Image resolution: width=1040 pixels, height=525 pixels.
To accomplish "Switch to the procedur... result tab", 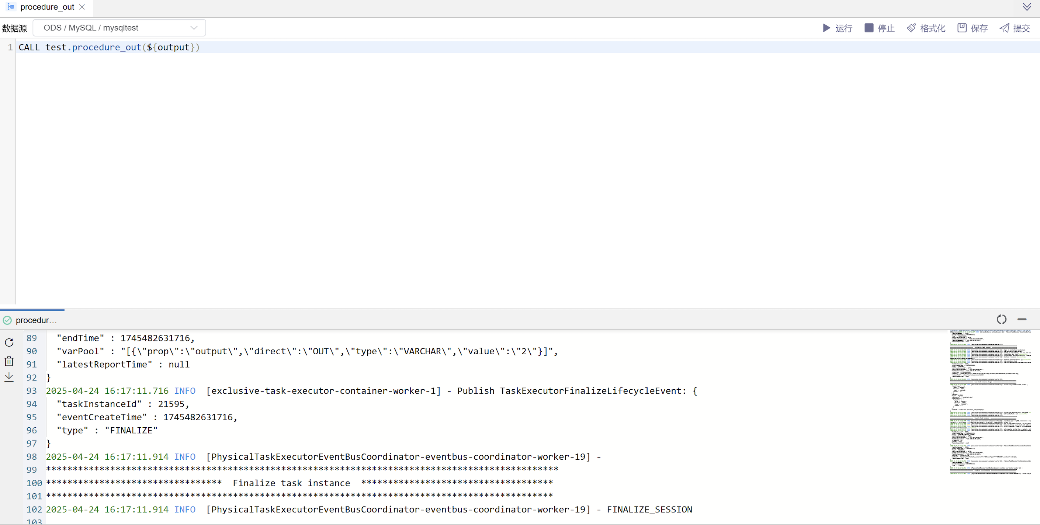I will point(35,320).
